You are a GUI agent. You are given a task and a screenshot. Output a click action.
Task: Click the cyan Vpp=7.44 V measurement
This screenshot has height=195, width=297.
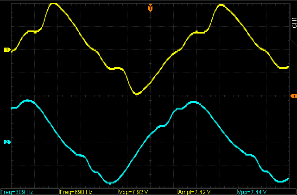pos(267,192)
